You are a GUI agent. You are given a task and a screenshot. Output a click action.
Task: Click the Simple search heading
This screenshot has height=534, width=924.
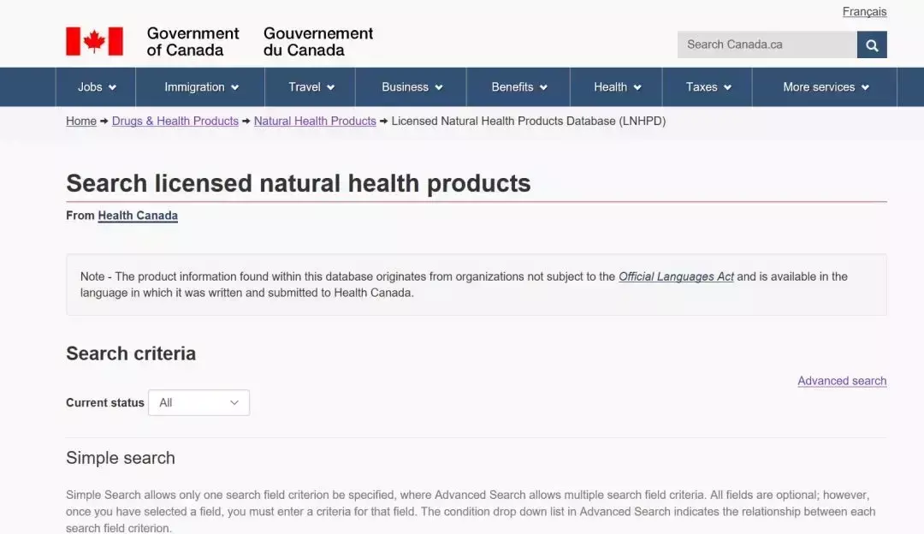(121, 458)
